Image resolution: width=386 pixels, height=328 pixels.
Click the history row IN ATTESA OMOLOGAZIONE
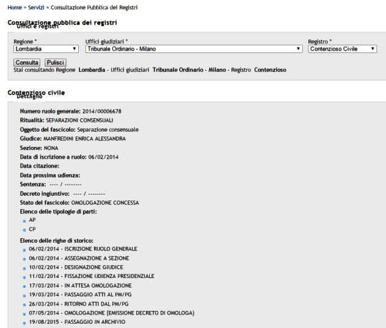click(x=80, y=286)
